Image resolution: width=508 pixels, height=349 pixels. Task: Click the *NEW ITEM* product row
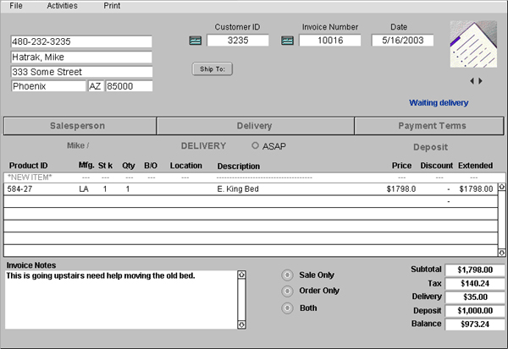[x=254, y=177]
